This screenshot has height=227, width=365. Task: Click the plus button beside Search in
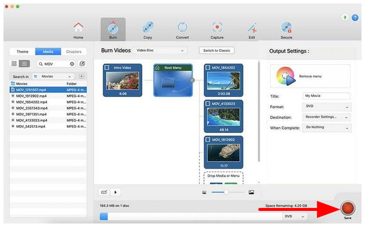pos(81,77)
